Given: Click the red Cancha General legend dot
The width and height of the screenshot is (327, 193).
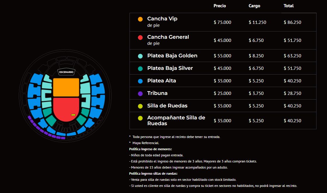Looking at the screenshot, I should (140, 38).
